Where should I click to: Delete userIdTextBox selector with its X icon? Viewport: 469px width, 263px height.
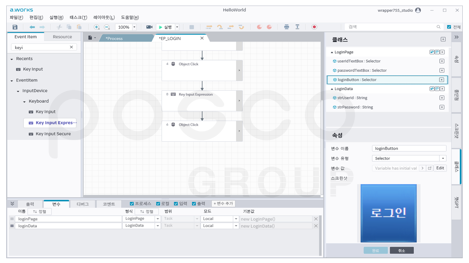(x=442, y=61)
